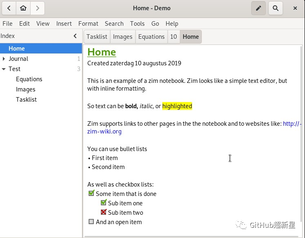Click the 'Created zaterdag 10 augustus 2019' line
This screenshot has width=305, height=238.
click(134, 63)
